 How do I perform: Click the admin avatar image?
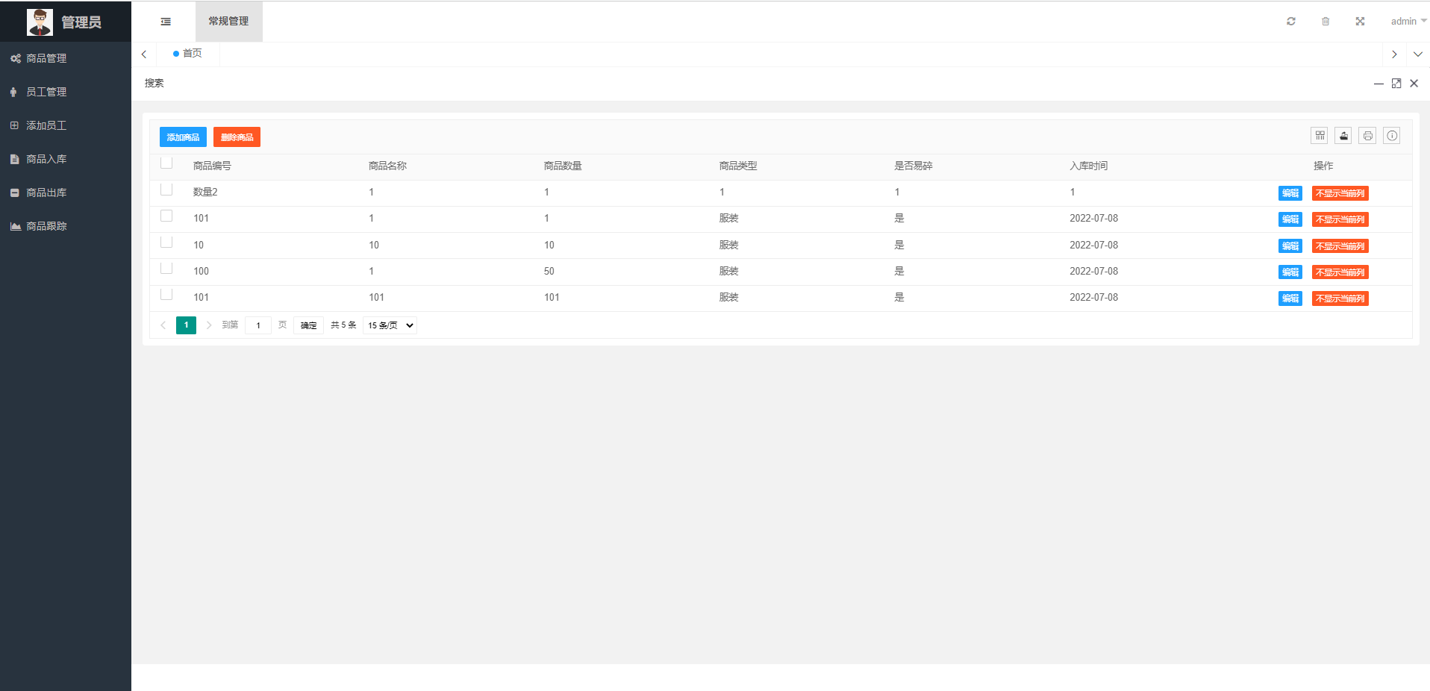(40, 22)
